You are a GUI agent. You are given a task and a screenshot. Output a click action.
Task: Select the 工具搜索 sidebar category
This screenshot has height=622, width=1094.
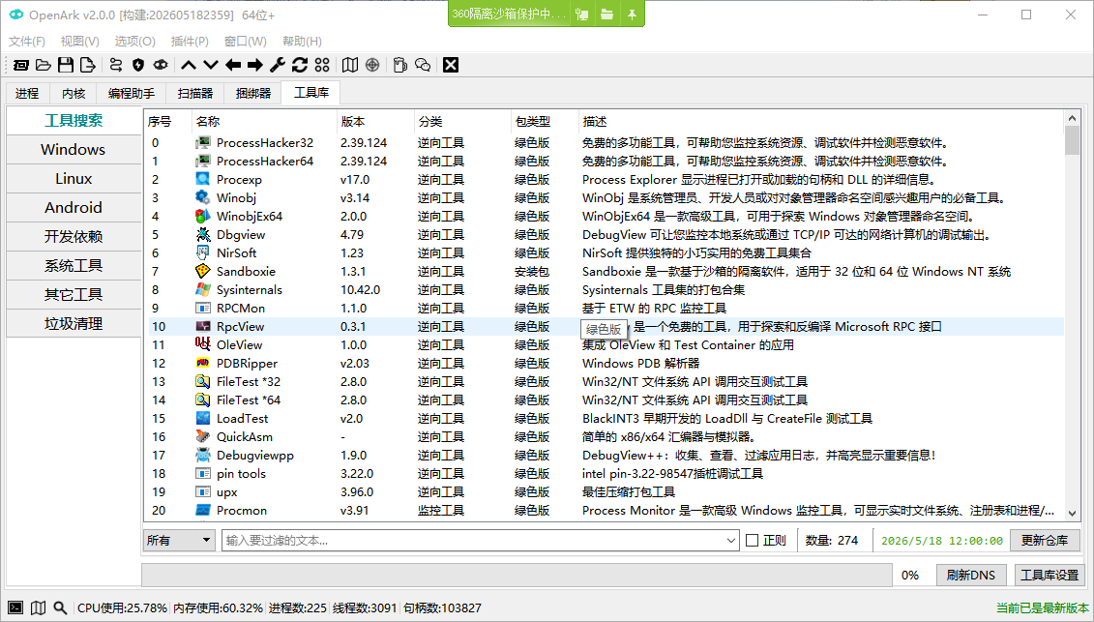[74, 121]
